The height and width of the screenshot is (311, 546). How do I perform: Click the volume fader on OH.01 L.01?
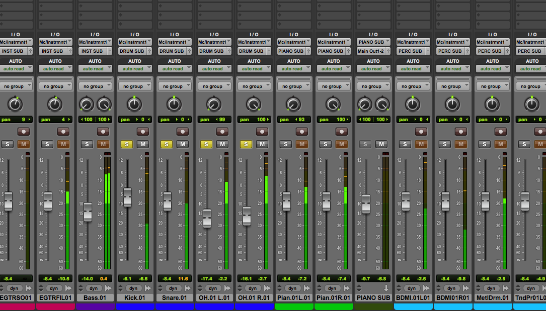207,219
